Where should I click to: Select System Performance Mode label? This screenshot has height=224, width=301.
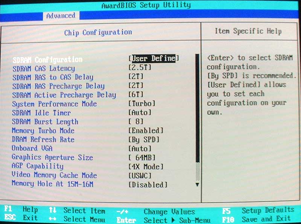55,104
